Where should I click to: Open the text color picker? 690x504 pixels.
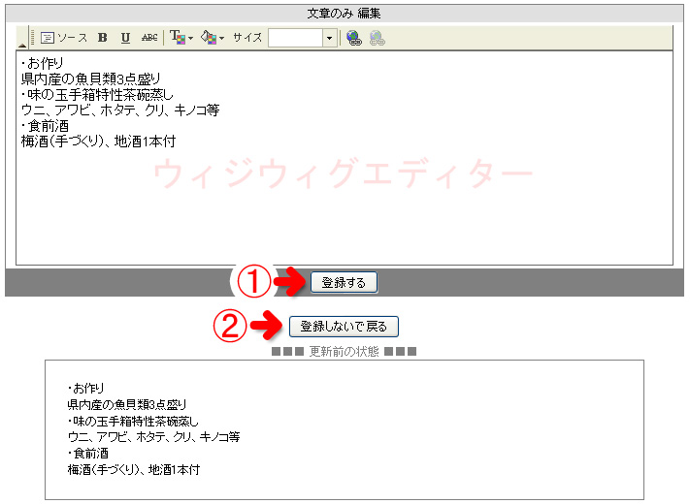(181, 38)
